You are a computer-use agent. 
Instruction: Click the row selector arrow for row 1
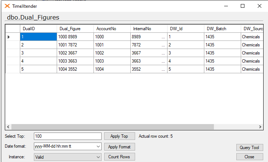(x=8, y=37)
